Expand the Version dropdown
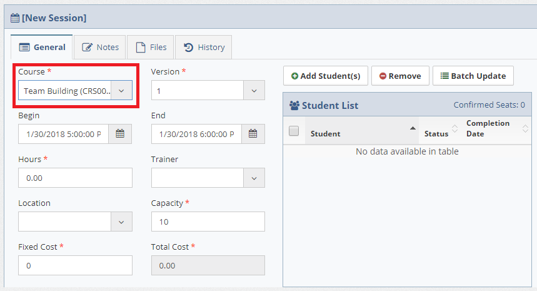 pyautogui.click(x=253, y=91)
